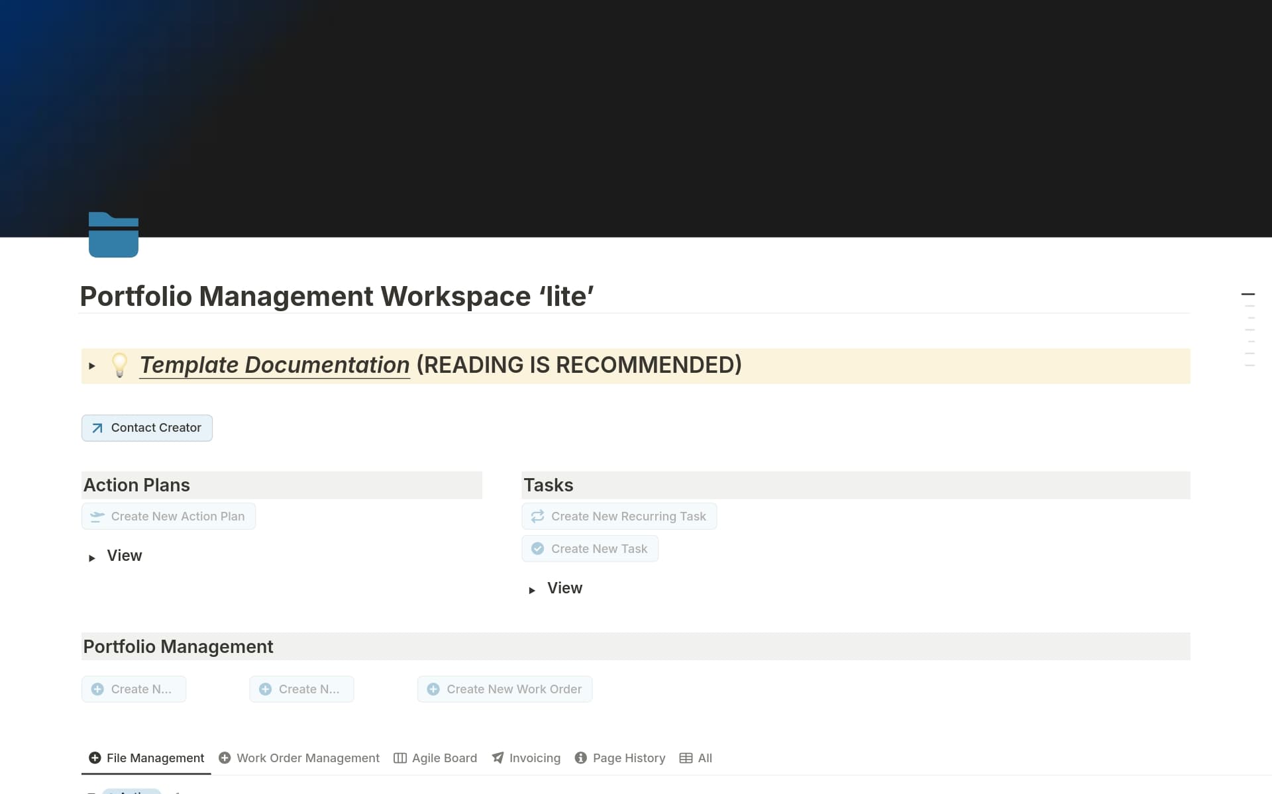Click Create New Action Plan

coord(168,516)
